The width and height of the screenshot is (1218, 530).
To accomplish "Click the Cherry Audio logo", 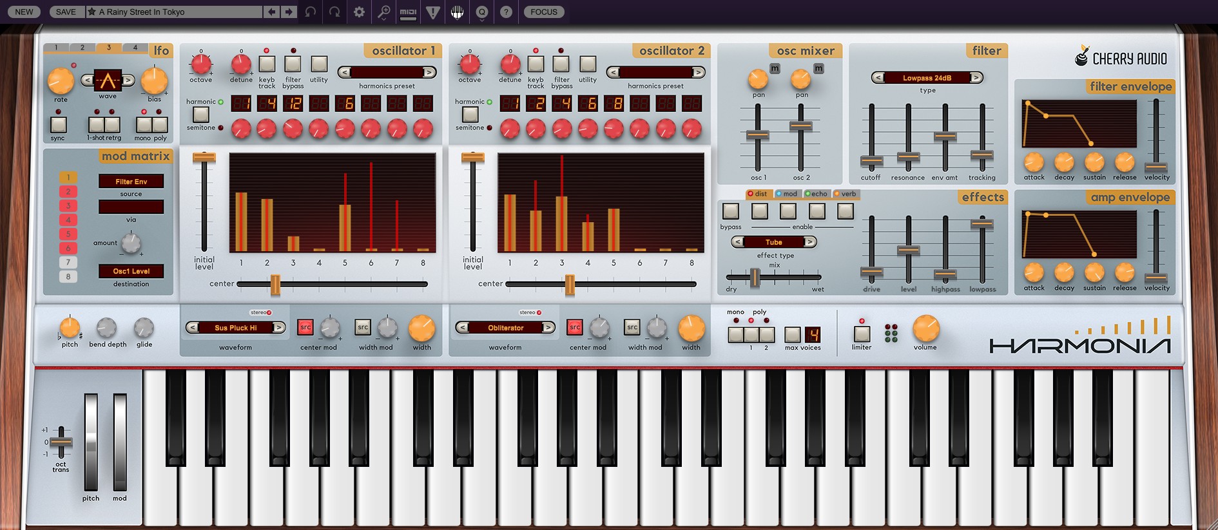I will [x=1121, y=57].
